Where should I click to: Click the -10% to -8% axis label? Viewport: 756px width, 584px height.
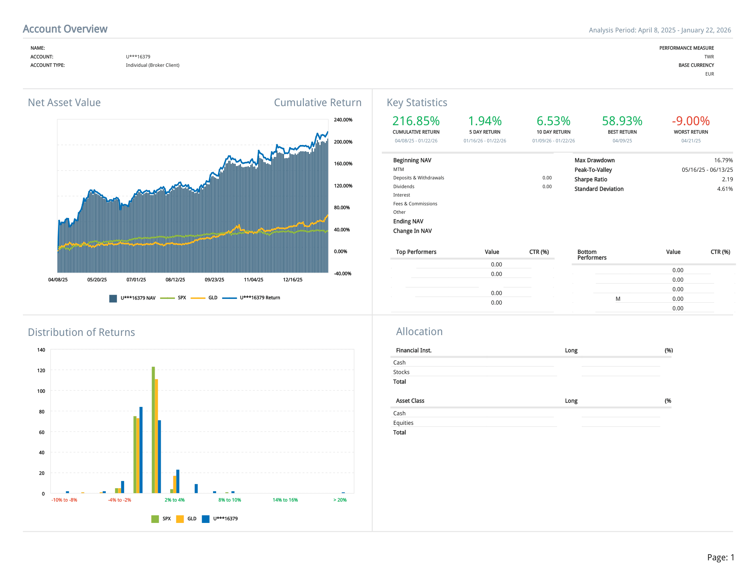coord(64,500)
